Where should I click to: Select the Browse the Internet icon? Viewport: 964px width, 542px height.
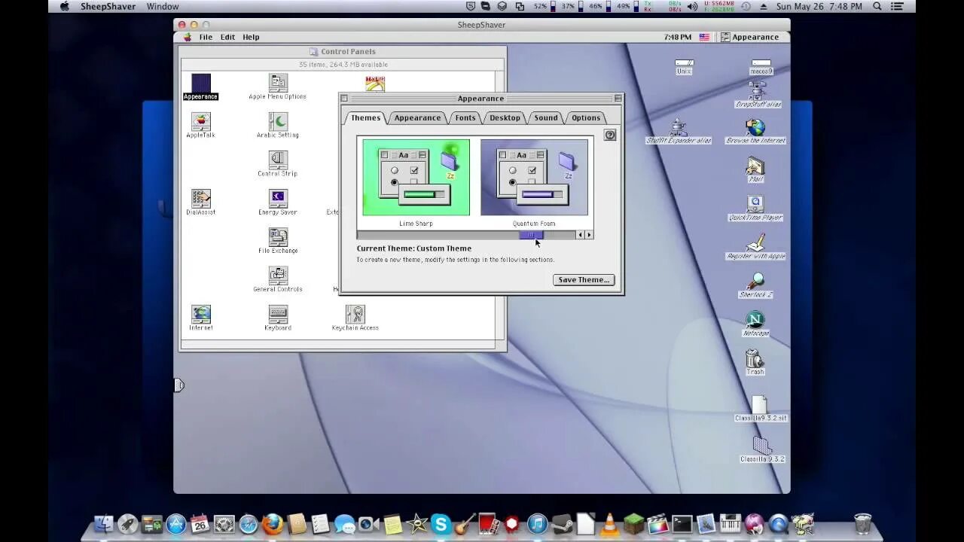point(755,131)
